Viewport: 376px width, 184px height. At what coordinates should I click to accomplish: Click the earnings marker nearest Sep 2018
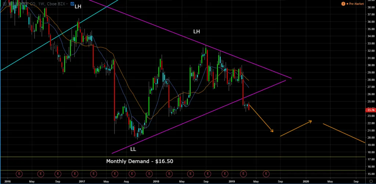(207, 174)
